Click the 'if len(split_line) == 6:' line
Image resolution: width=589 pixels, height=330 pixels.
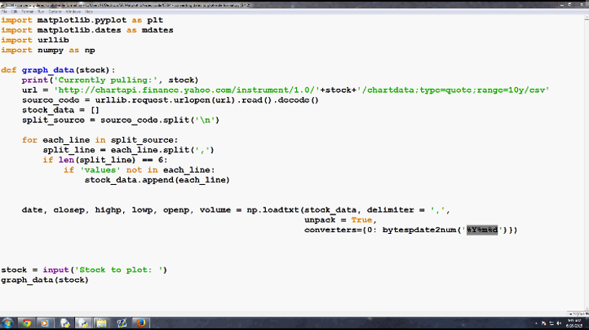tap(105, 161)
